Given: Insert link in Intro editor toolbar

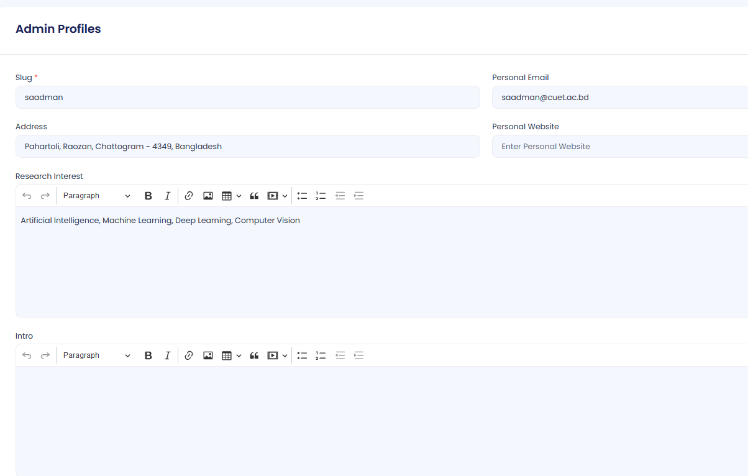Looking at the screenshot, I should click(189, 355).
